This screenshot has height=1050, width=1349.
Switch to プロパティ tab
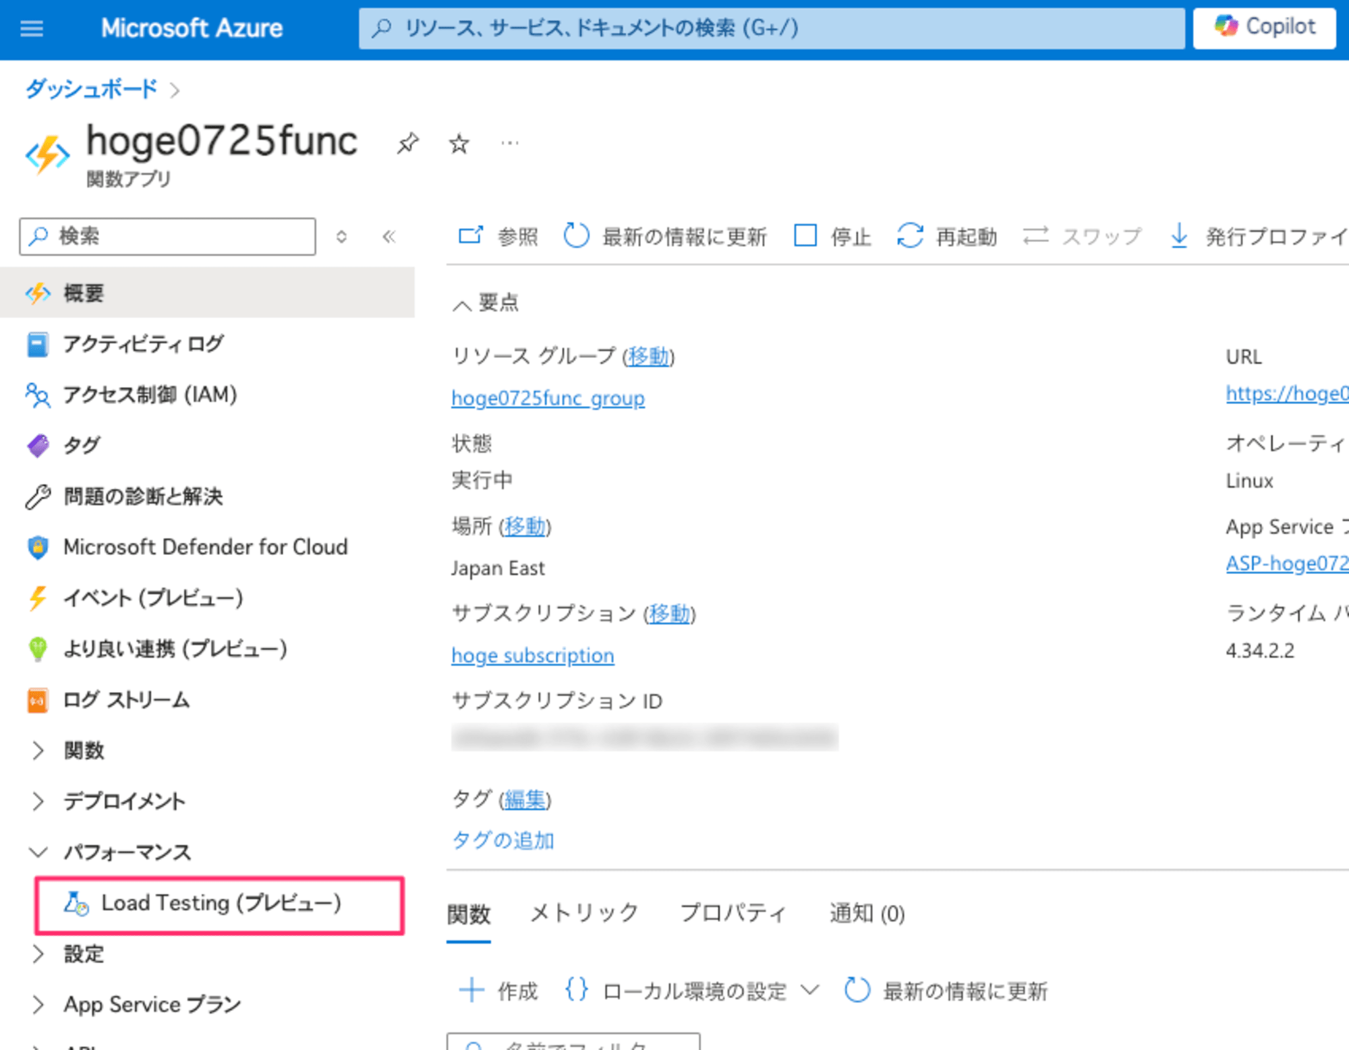(734, 913)
